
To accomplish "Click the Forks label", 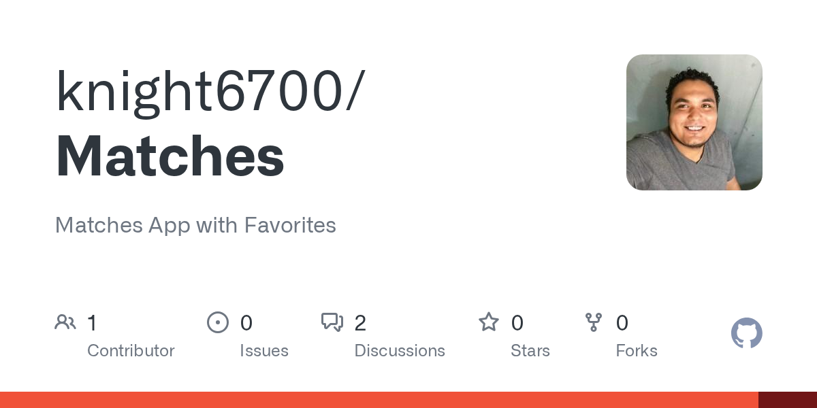I will pyautogui.click(x=637, y=351).
